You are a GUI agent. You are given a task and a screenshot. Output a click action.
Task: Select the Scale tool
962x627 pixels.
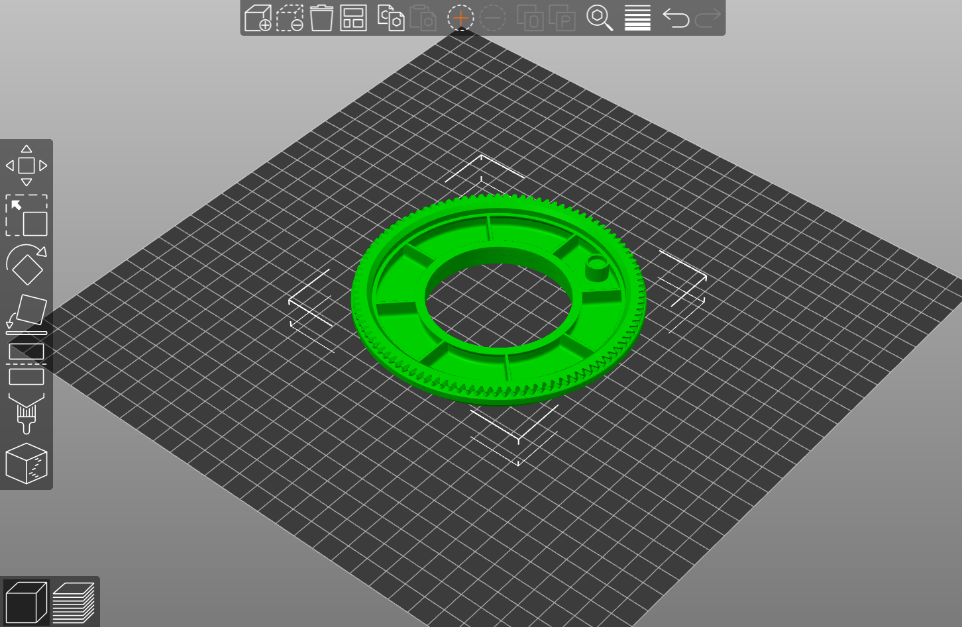click(27, 215)
